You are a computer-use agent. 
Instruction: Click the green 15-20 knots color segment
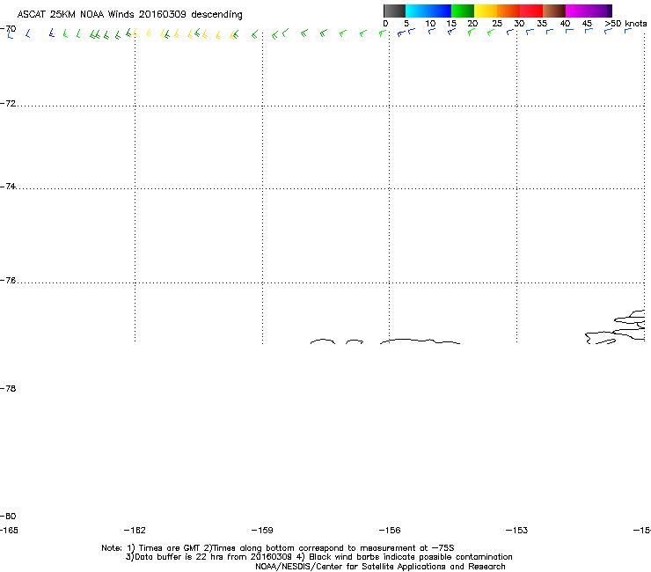[463, 11]
